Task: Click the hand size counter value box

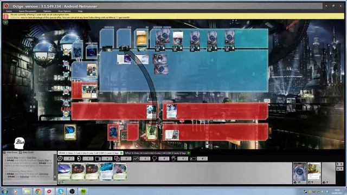Action: (x=183, y=159)
